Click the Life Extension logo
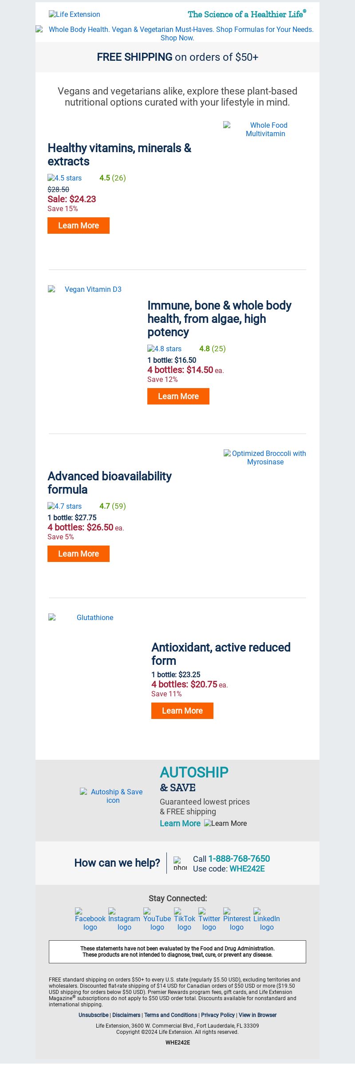Screen dimensions: 355x1072 [x=75, y=14]
